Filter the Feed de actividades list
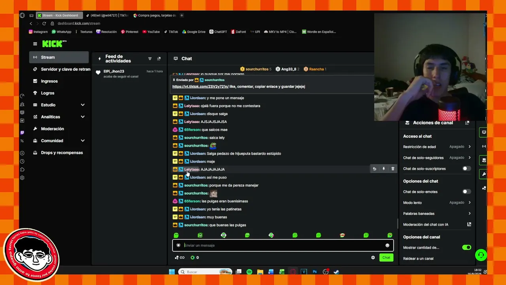 [x=150, y=59]
